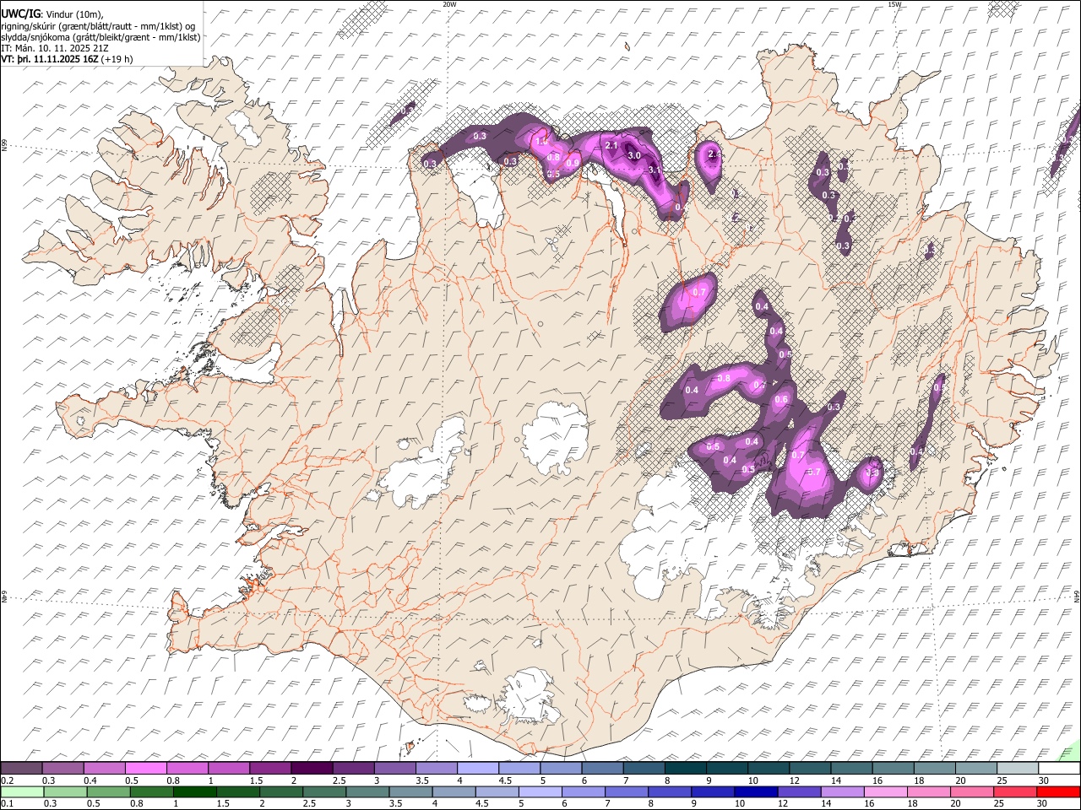Click the 15W longitude label
Screen dimensions: 1081x810
click(894, 4)
